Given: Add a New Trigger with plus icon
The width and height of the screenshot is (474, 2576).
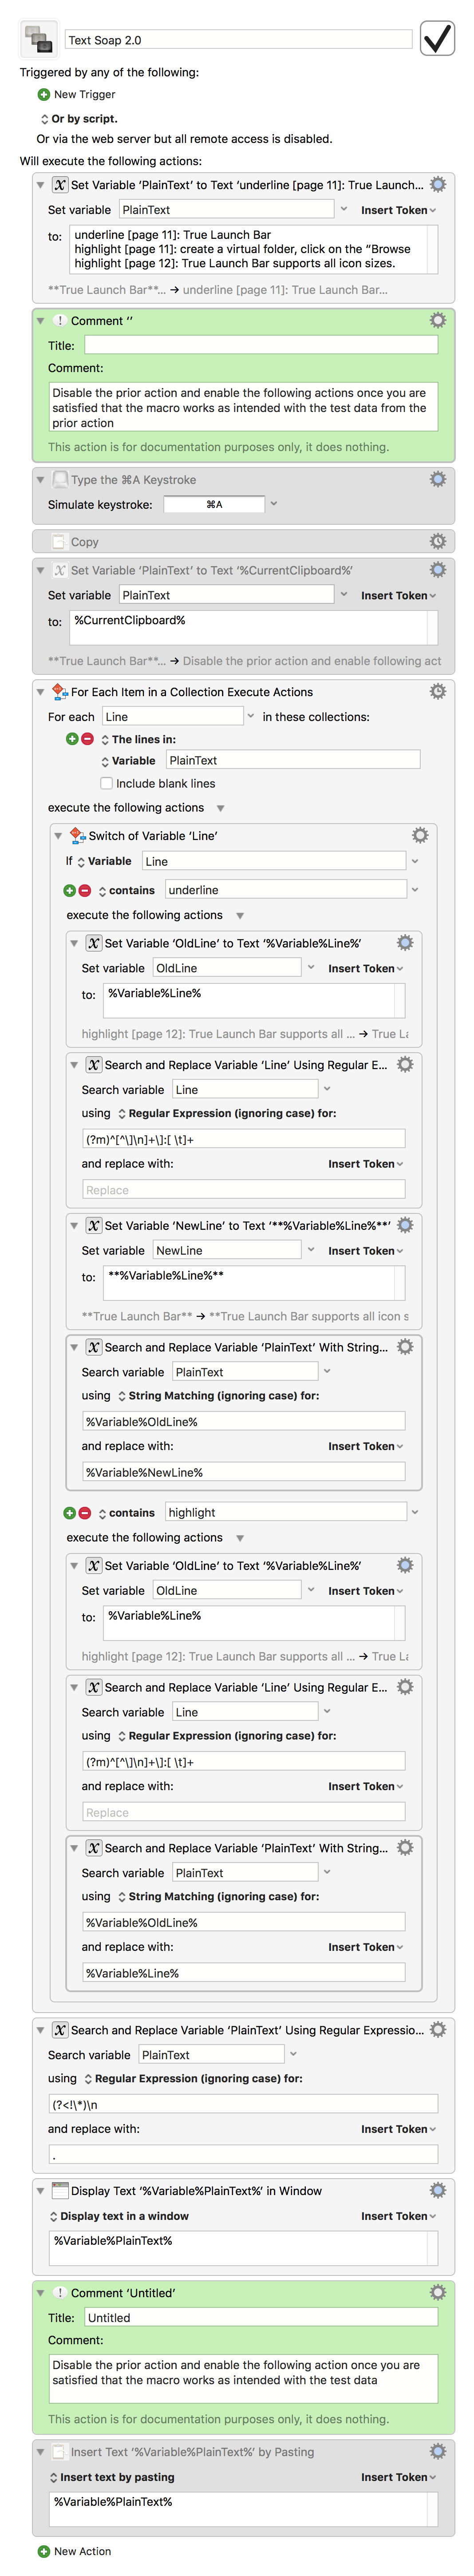Looking at the screenshot, I should pos(43,94).
